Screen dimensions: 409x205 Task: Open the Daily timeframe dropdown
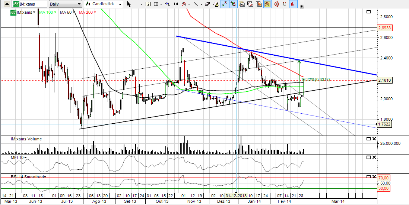(65, 4)
